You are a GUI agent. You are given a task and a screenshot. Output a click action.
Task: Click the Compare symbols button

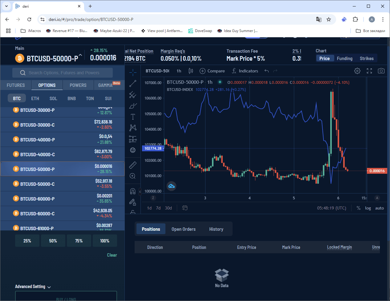point(212,71)
